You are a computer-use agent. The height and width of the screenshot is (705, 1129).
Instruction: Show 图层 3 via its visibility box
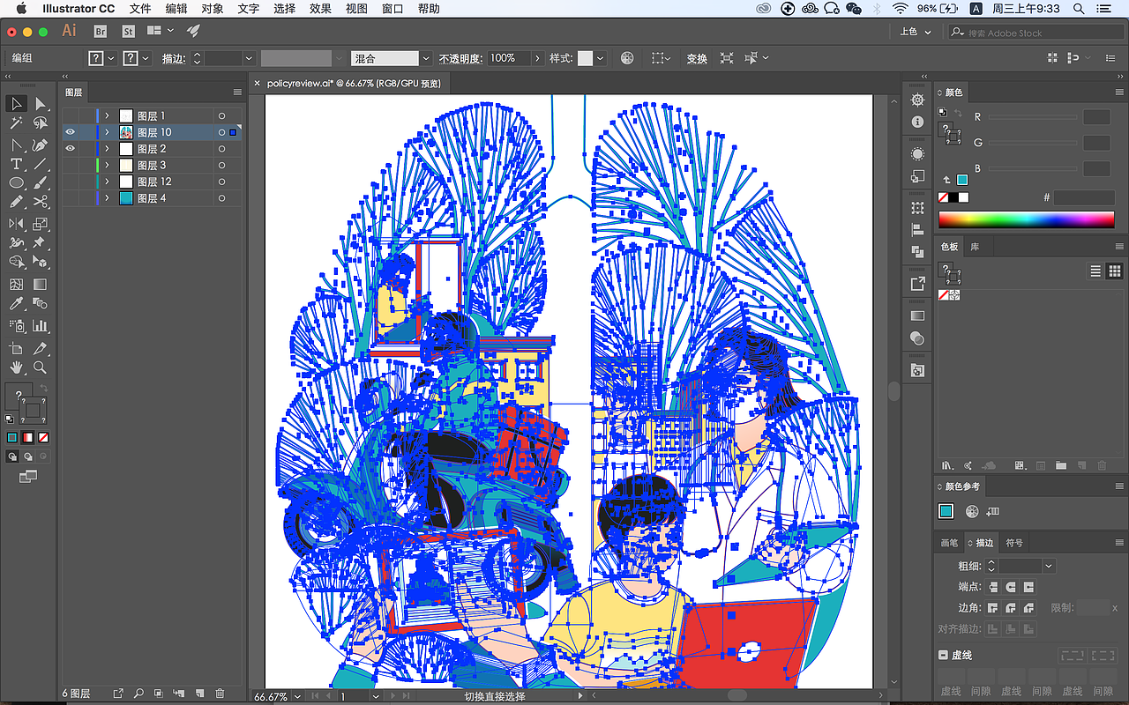click(x=70, y=165)
